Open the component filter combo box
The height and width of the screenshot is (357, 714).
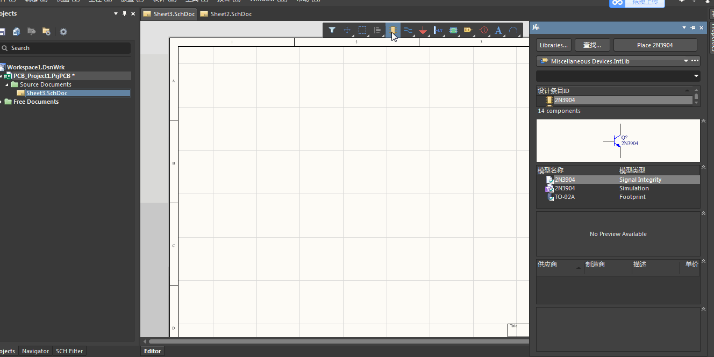[x=697, y=76]
